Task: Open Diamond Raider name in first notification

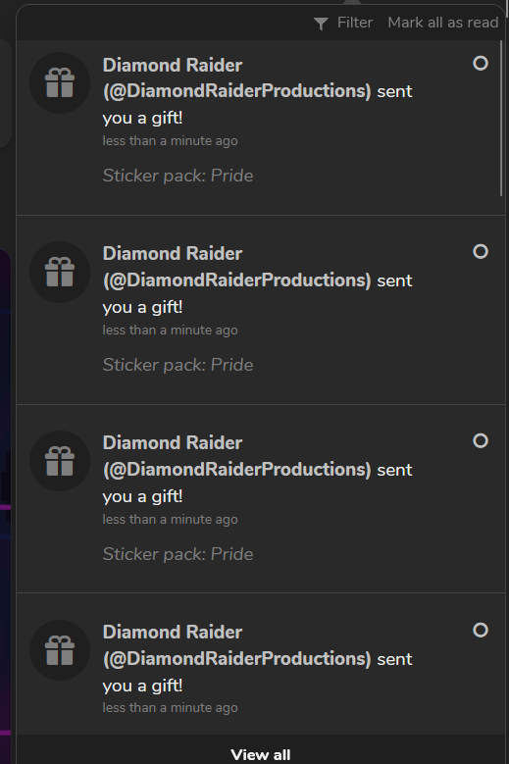Action: 173,66
